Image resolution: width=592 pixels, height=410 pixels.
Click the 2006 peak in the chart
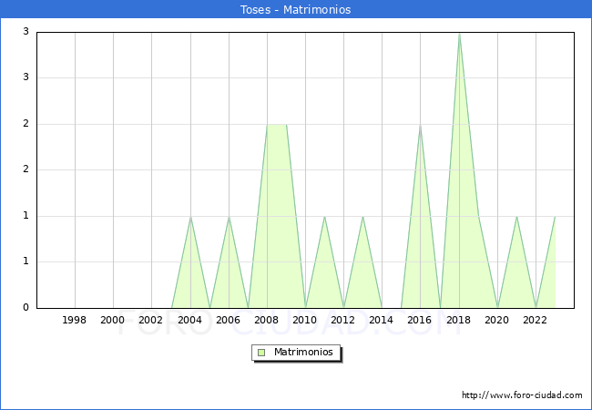click(229, 217)
